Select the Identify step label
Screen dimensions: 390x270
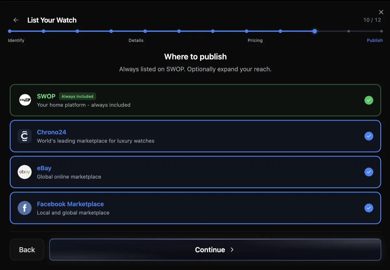tap(16, 41)
